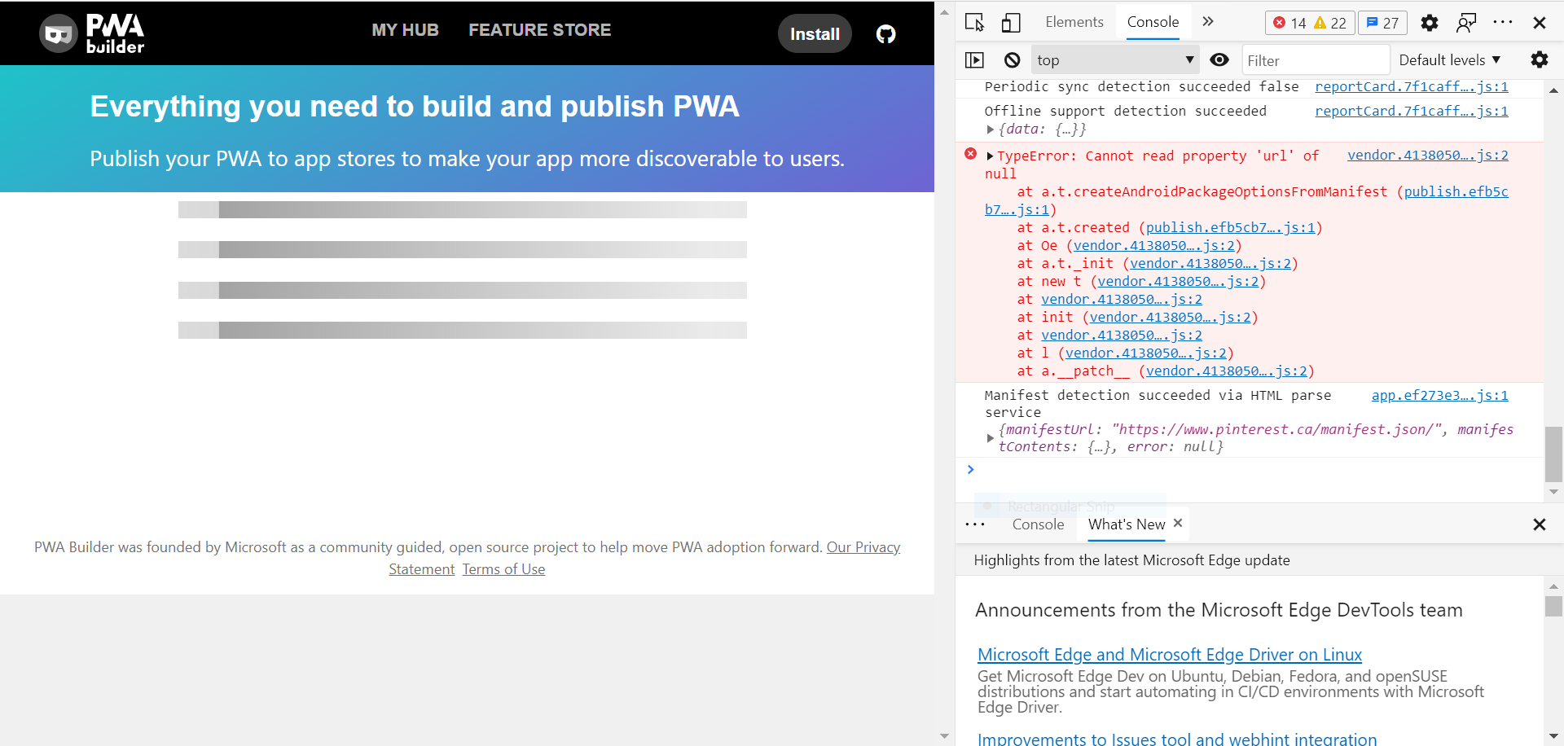This screenshot has height=746, width=1564.
Task: Expand the manifestUrl data object
Action: point(991,437)
